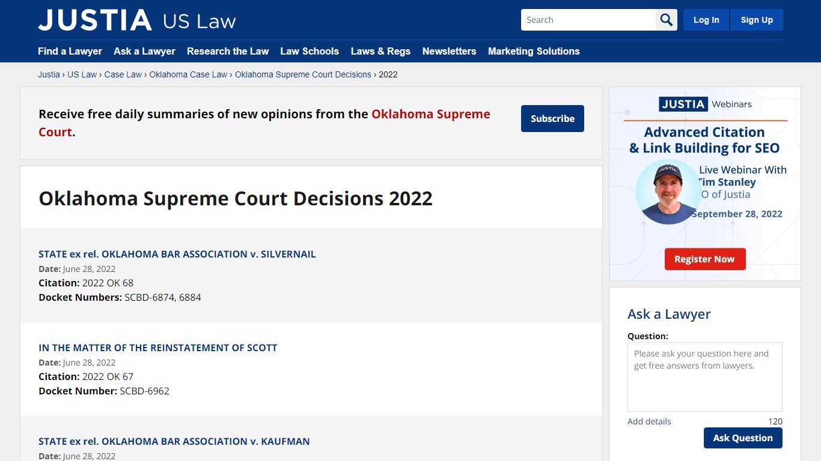This screenshot has width=821, height=461.
Task: Open Research the Law menu
Action: pyautogui.click(x=228, y=51)
